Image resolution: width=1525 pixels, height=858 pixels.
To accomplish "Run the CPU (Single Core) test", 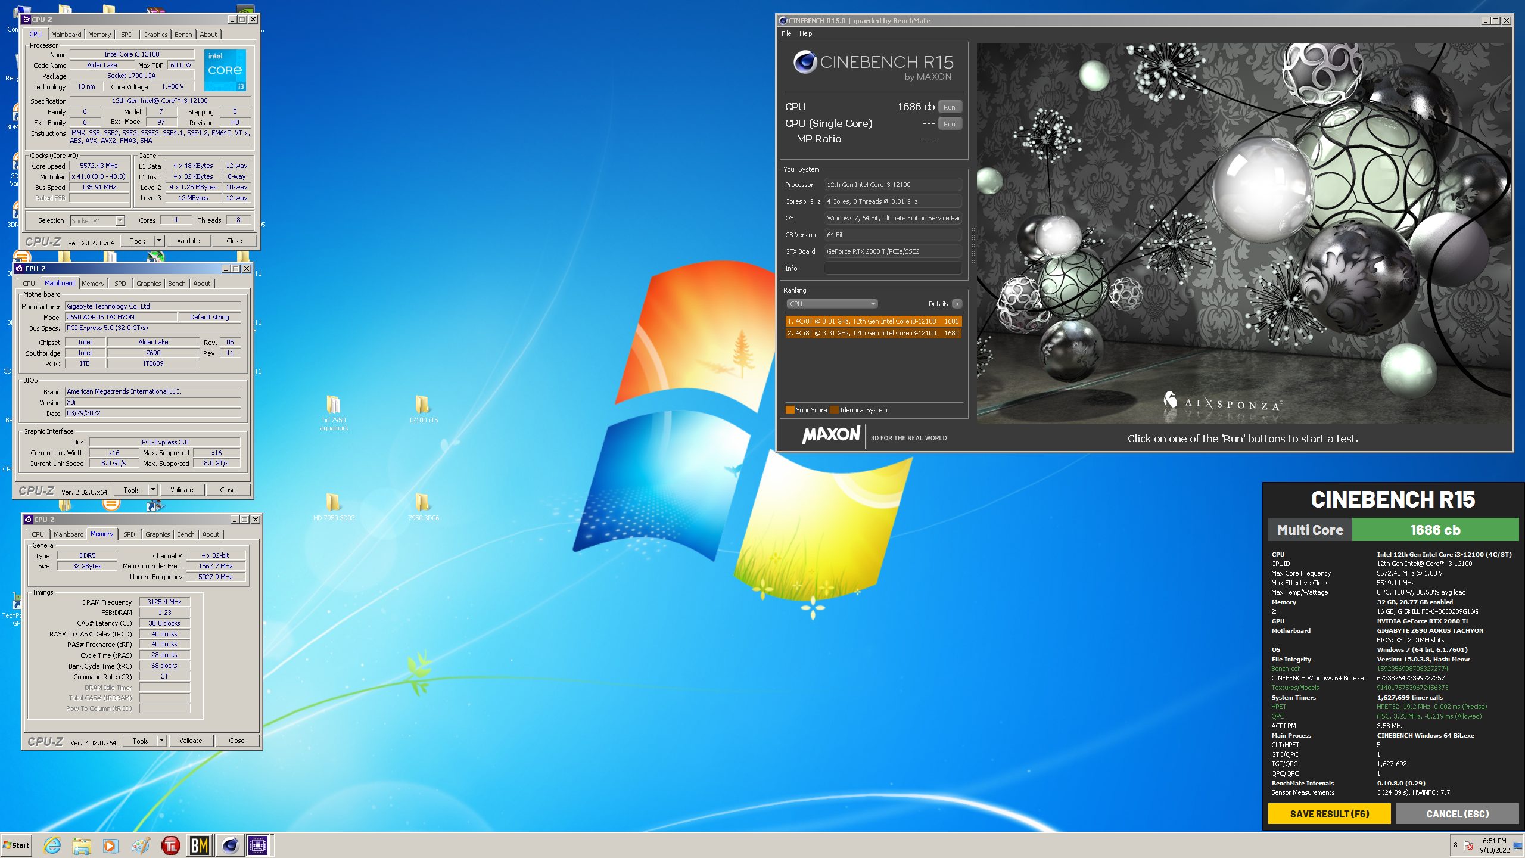I will click(950, 124).
